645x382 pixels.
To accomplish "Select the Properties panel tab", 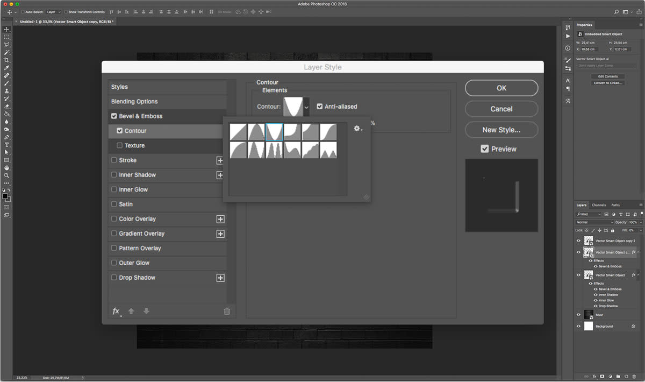I will 584,25.
